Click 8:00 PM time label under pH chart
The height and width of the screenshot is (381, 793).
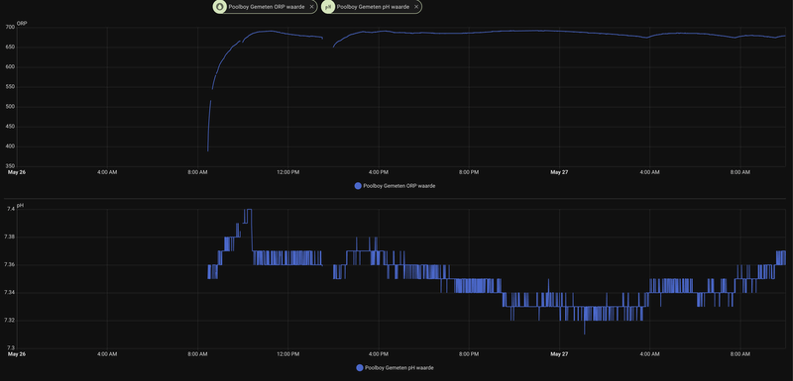pyautogui.click(x=469, y=353)
